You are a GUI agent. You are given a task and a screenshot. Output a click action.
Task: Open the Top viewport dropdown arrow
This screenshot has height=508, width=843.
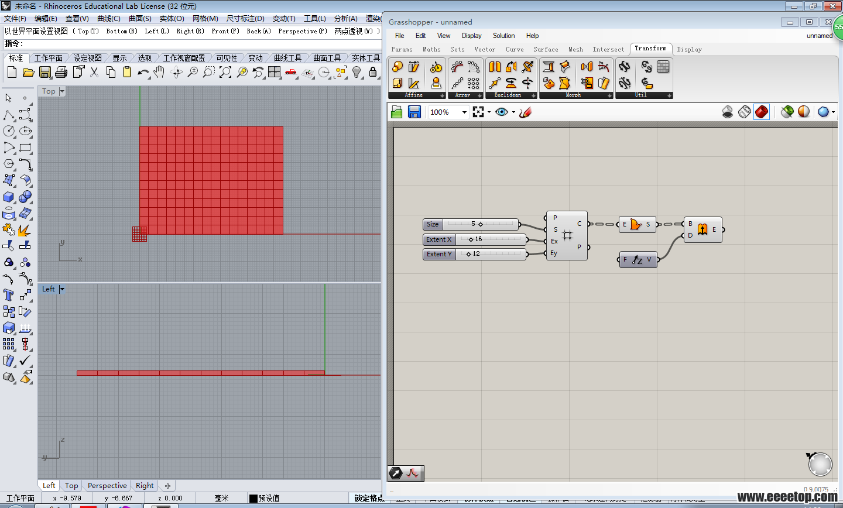[x=62, y=91]
